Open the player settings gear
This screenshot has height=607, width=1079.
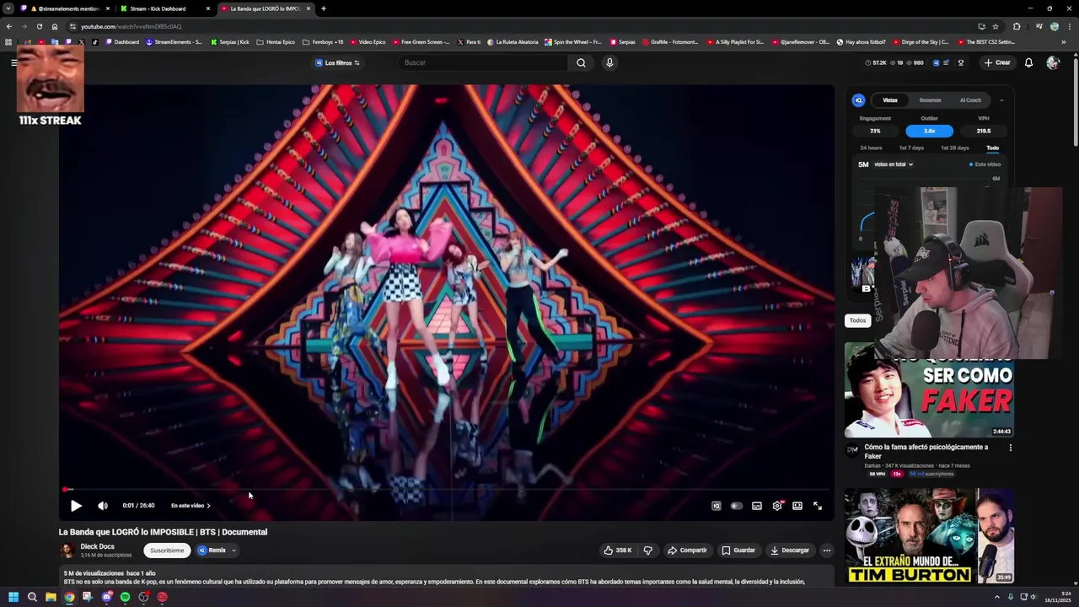click(777, 506)
